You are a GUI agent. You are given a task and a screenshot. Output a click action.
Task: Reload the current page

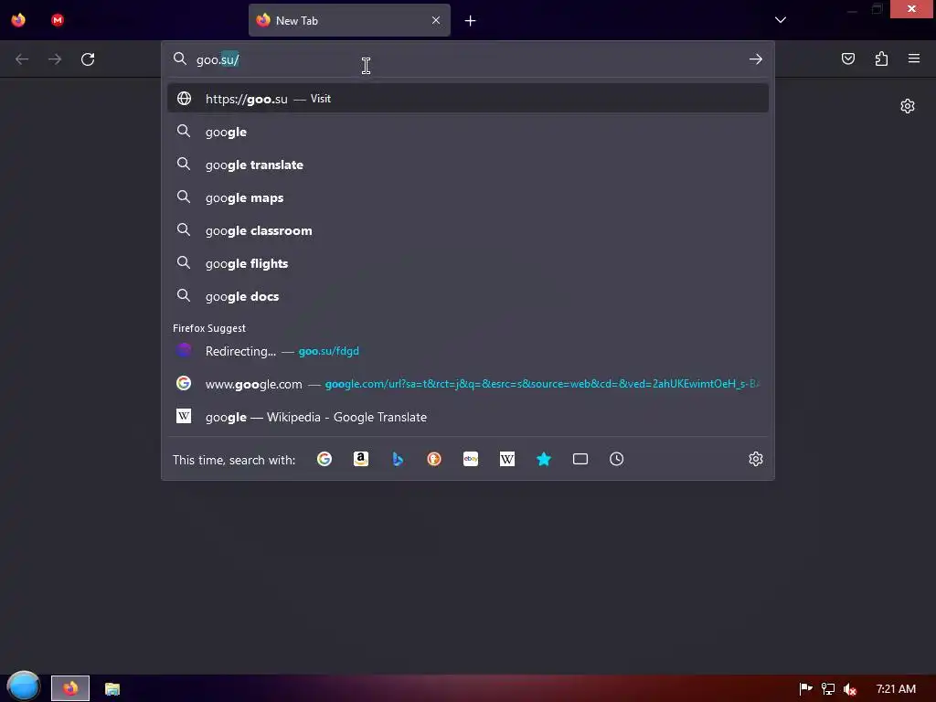(88, 59)
